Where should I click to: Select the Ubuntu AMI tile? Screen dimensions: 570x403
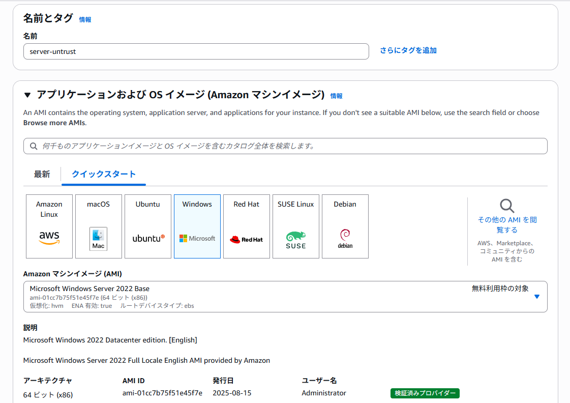148,226
